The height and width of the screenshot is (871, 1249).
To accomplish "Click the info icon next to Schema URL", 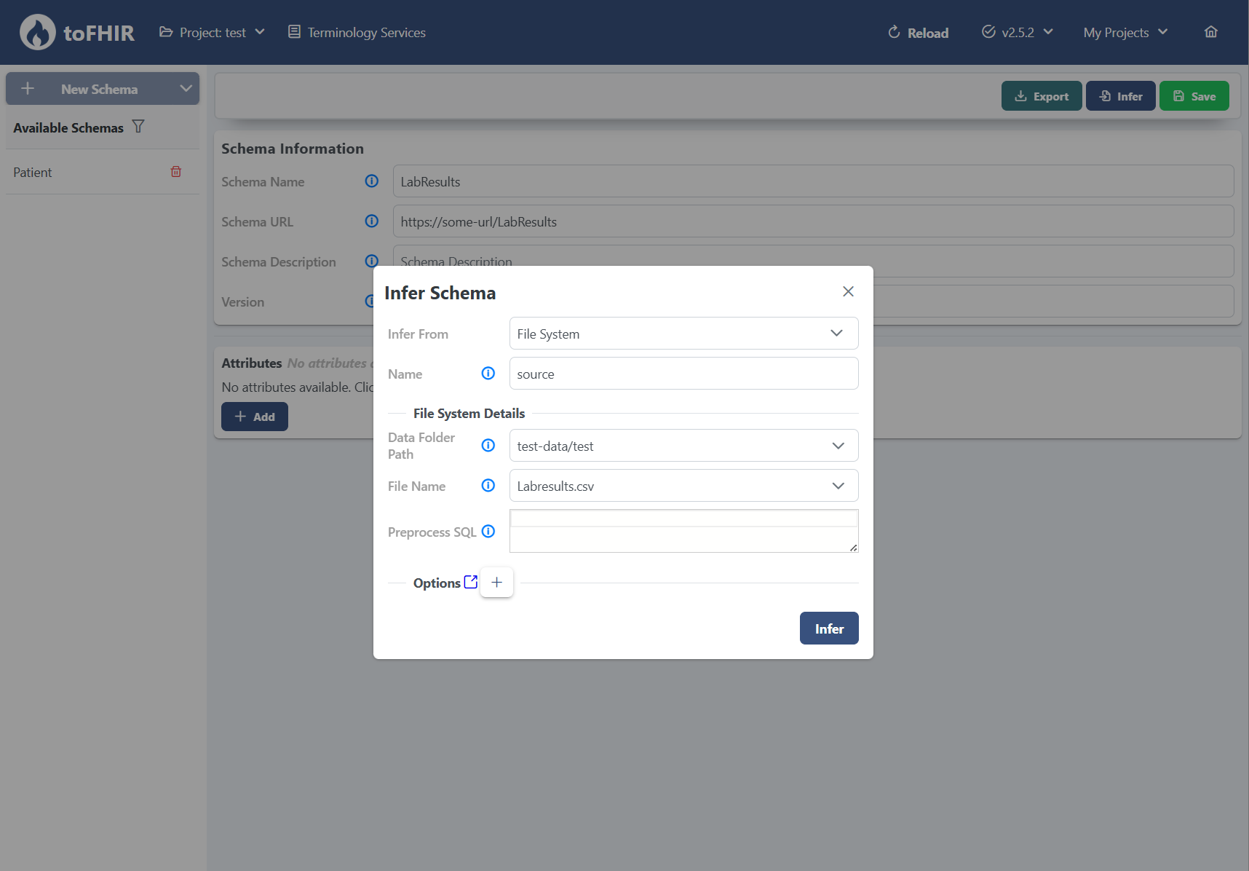I will [x=371, y=221].
